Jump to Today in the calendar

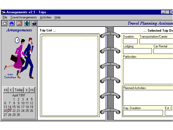pyautogui.click(x=19, y=90)
